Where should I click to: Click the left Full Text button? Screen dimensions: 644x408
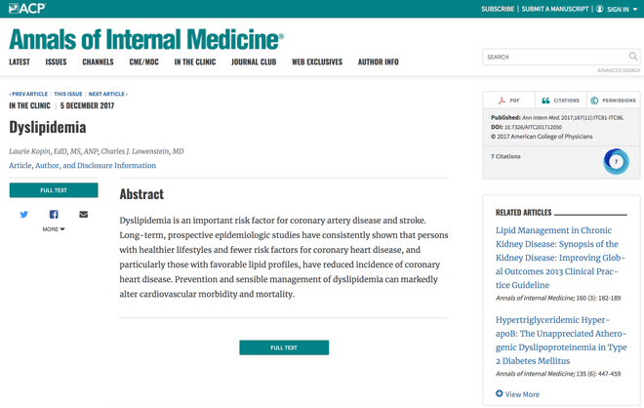coord(54,190)
